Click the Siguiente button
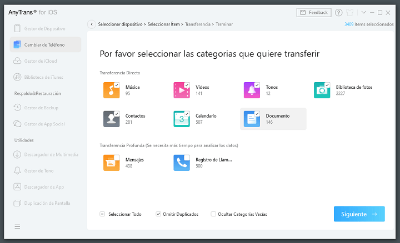The image size is (400, 243). coord(359,214)
